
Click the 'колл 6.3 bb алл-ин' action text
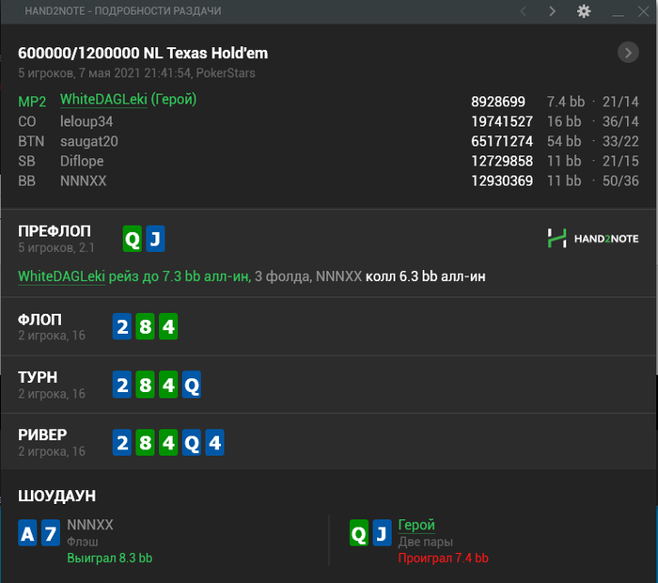426,276
